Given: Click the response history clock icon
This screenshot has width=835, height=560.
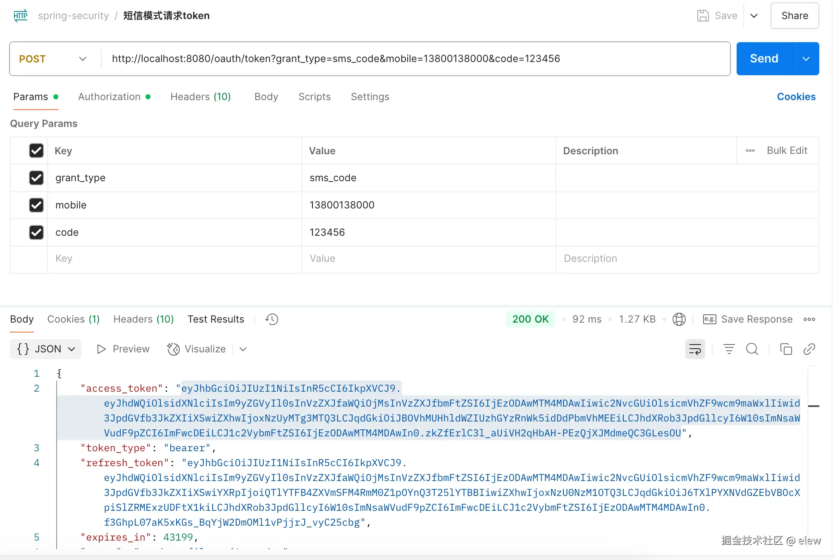Looking at the screenshot, I should 272,319.
